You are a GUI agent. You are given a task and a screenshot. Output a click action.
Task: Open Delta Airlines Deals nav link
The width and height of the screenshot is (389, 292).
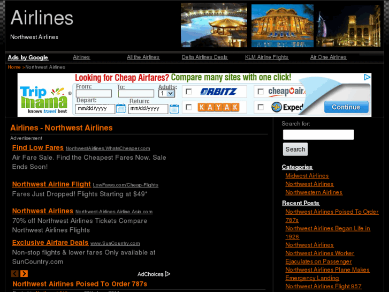pos(205,57)
